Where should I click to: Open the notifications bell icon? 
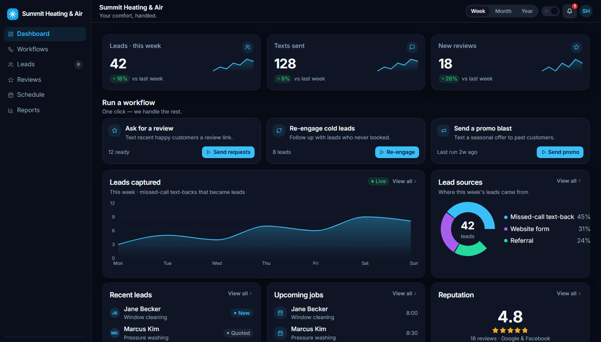pos(570,11)
